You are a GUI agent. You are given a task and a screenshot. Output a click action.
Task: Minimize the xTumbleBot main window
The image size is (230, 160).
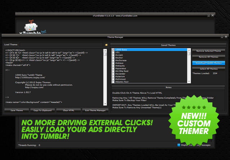209,15
